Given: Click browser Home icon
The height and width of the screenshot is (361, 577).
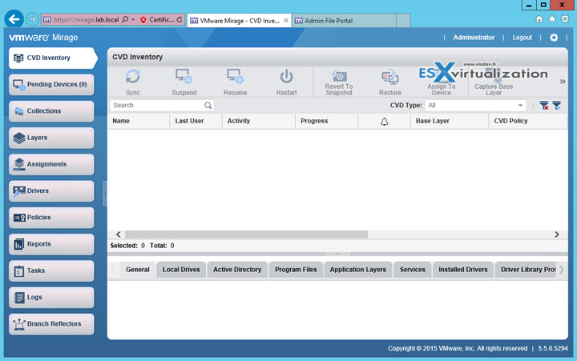Looking at the screenshot, I should tap(539, 19).
